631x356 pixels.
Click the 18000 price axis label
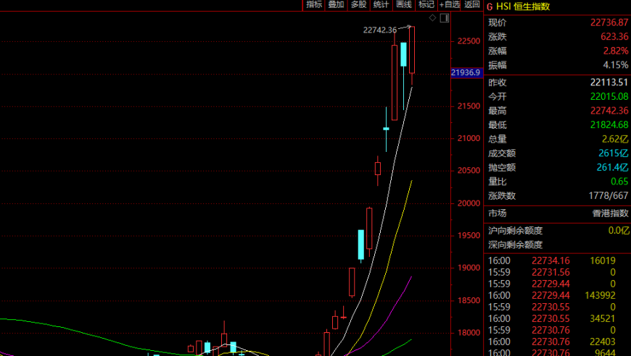[x=469, y=333]
